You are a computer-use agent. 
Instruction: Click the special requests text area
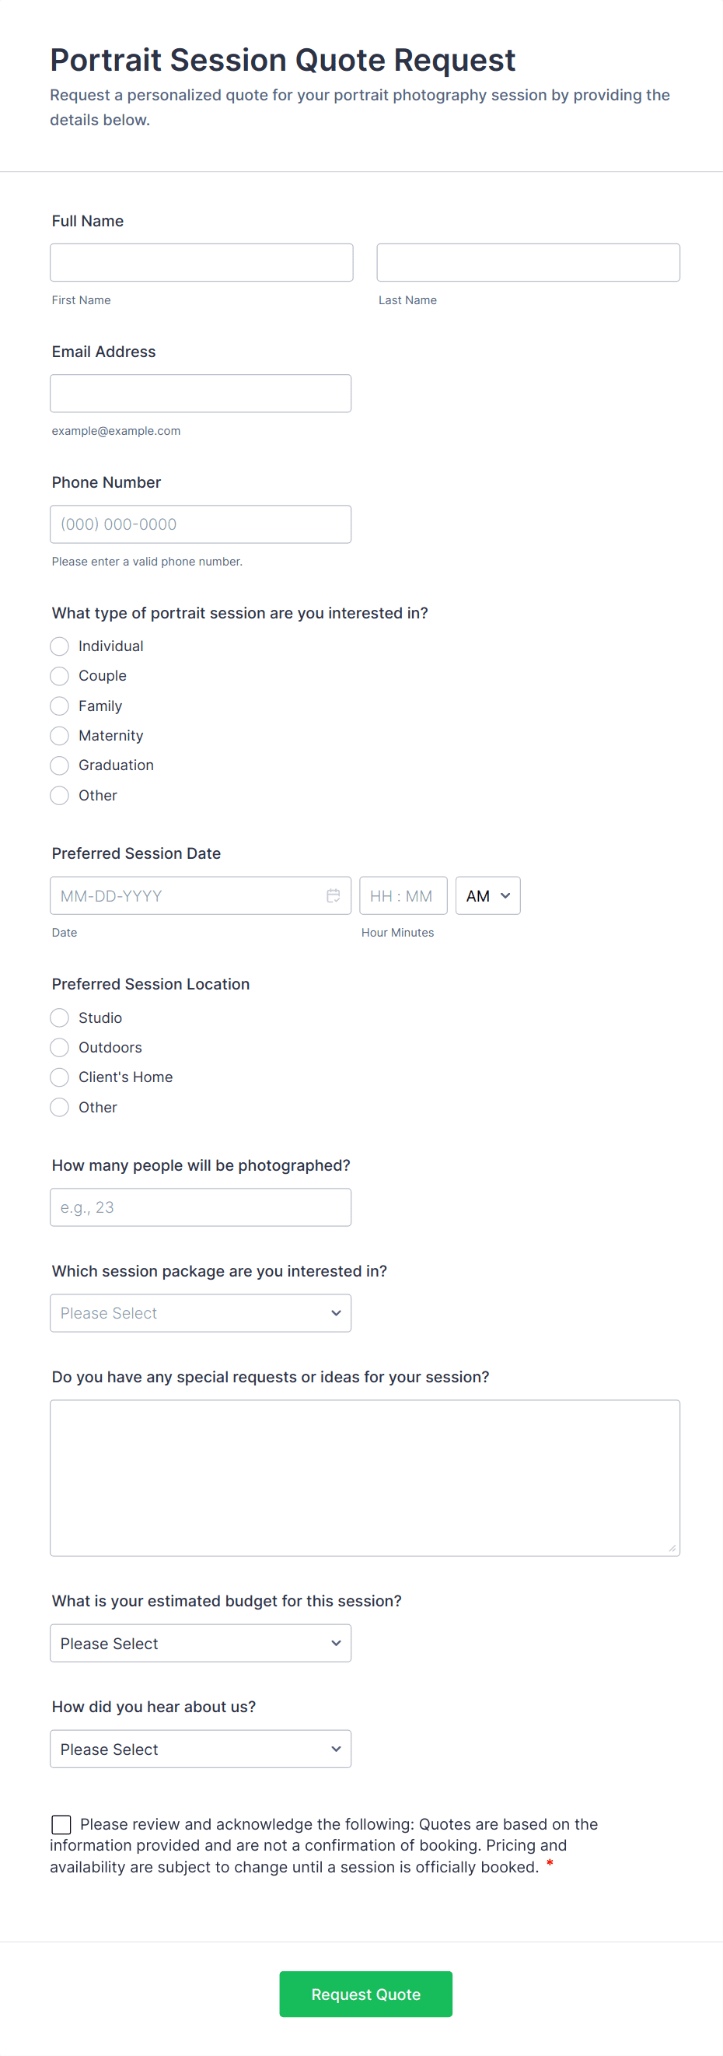click(365, 1477)
